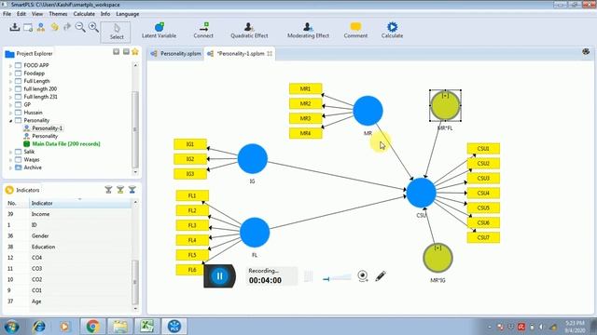Activate the Select tool

[x=116, y=32]
